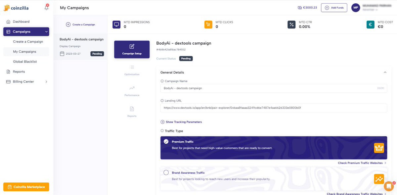Click the Add Funds button
Viewport: 397px width, 195px height.
click(334, 8)
